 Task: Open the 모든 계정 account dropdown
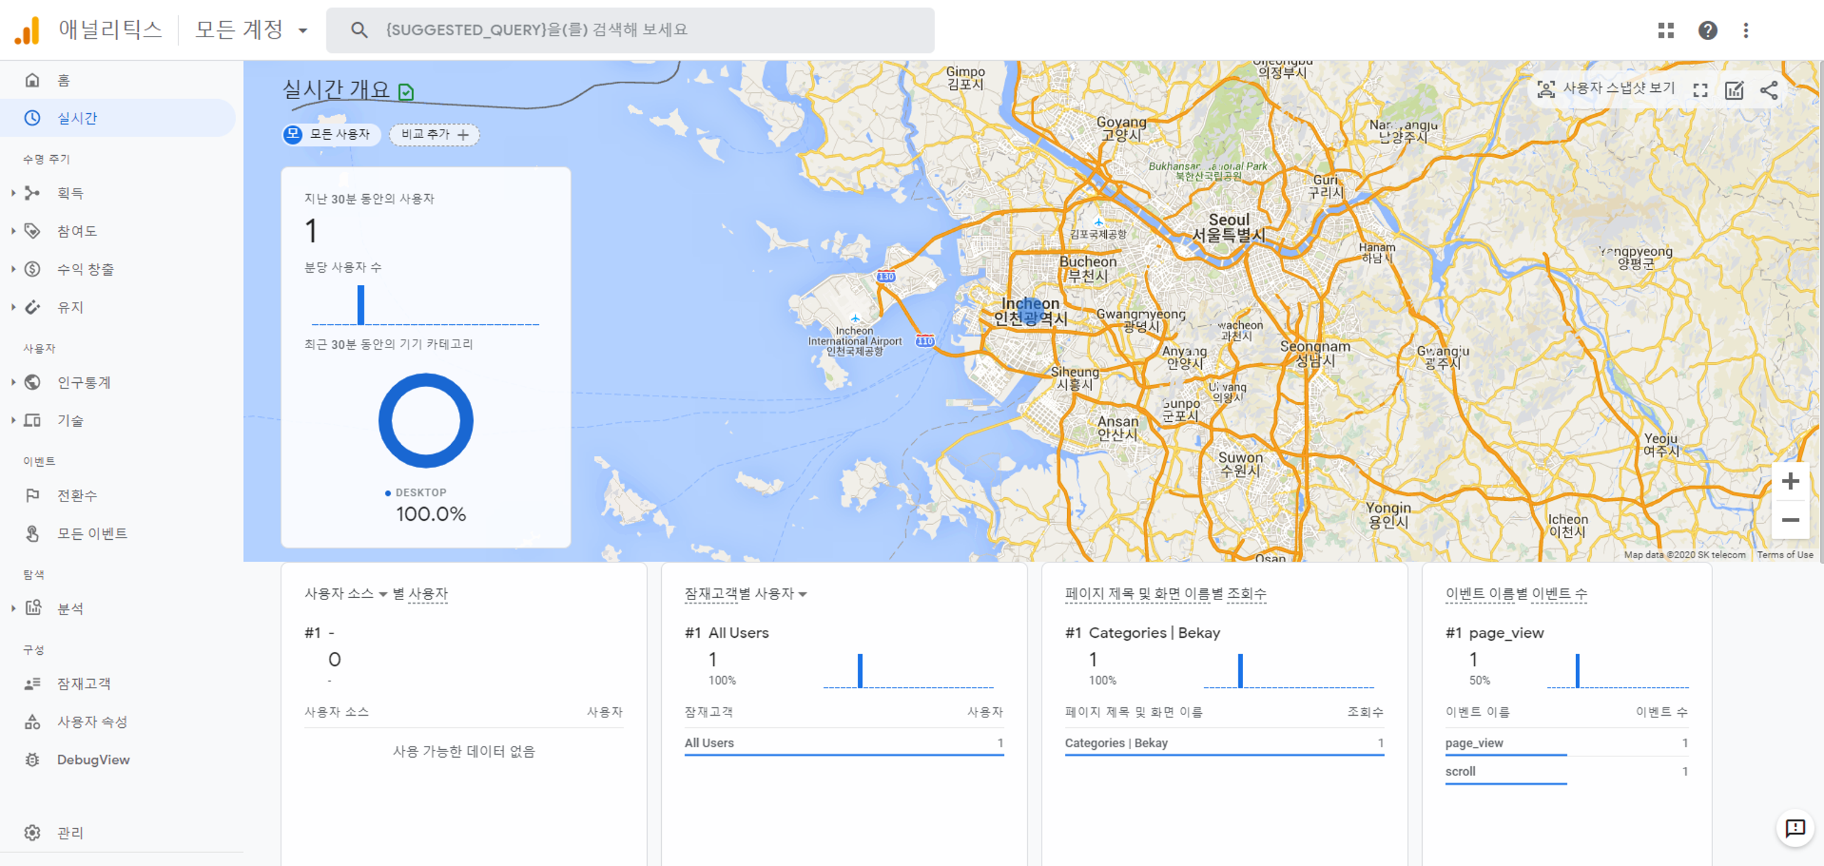(251, 30)
